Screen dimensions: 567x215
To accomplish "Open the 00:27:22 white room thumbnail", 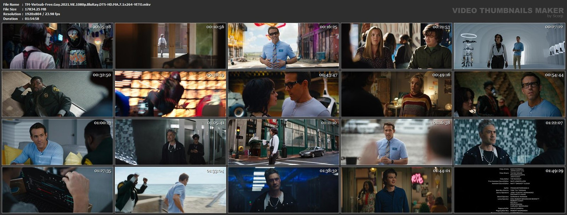I will pyautogui.click(x=509, y=46).
